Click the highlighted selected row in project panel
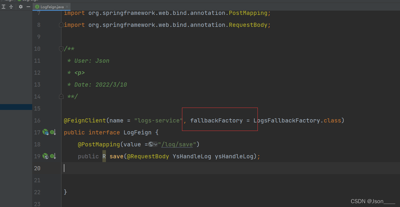Screen dimensions: 400x207 (16, 107)
